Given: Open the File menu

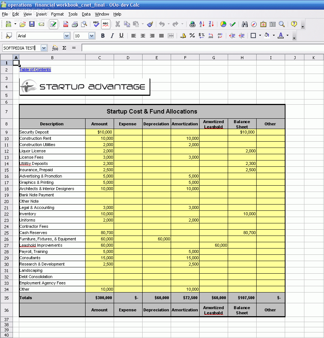Looking at the screenshot, I should [5, 14].
